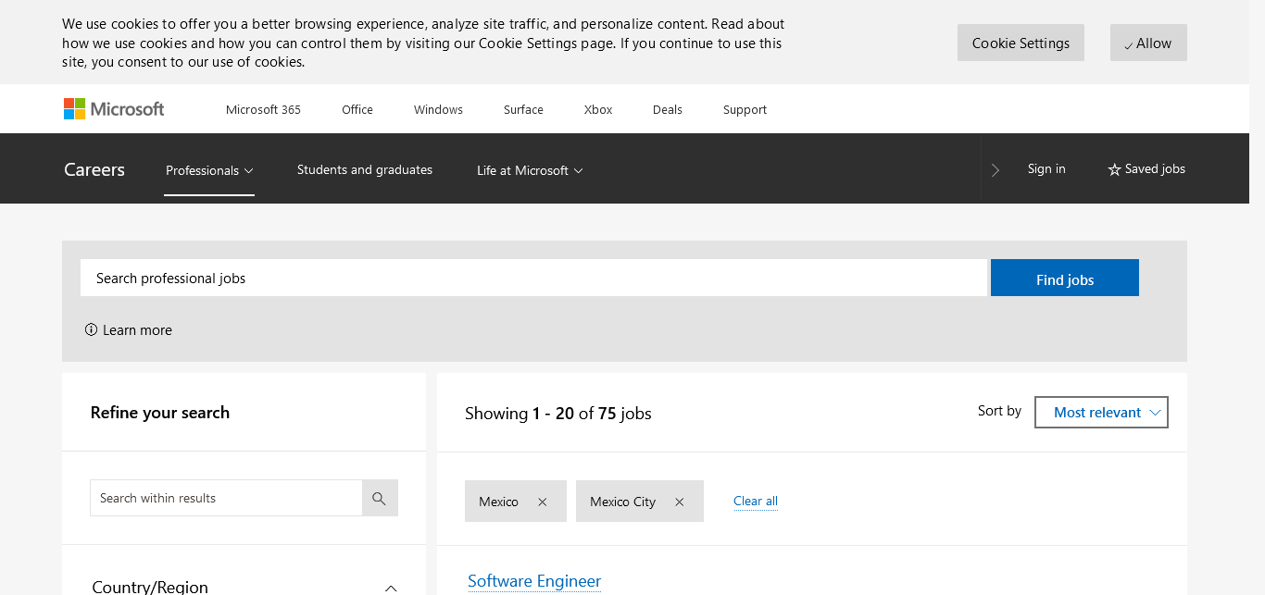Viewport: 1265px width, 595px height.
Task: Allow cookies in the banner
Action: pyautogui.click(x=1148, y=43)
